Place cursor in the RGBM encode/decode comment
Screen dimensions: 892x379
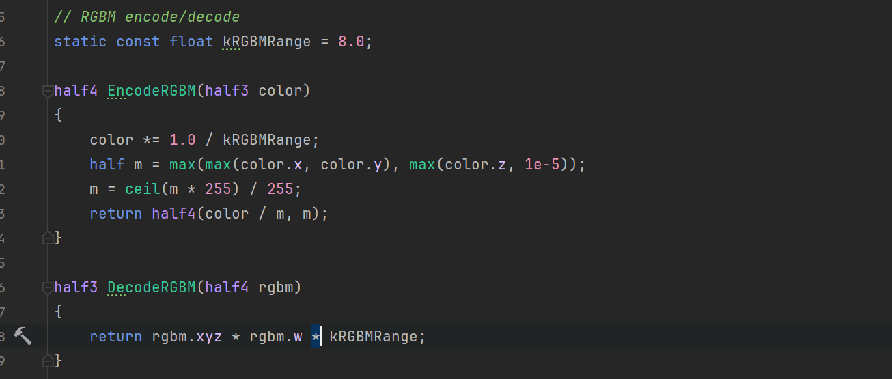[147, 16]
